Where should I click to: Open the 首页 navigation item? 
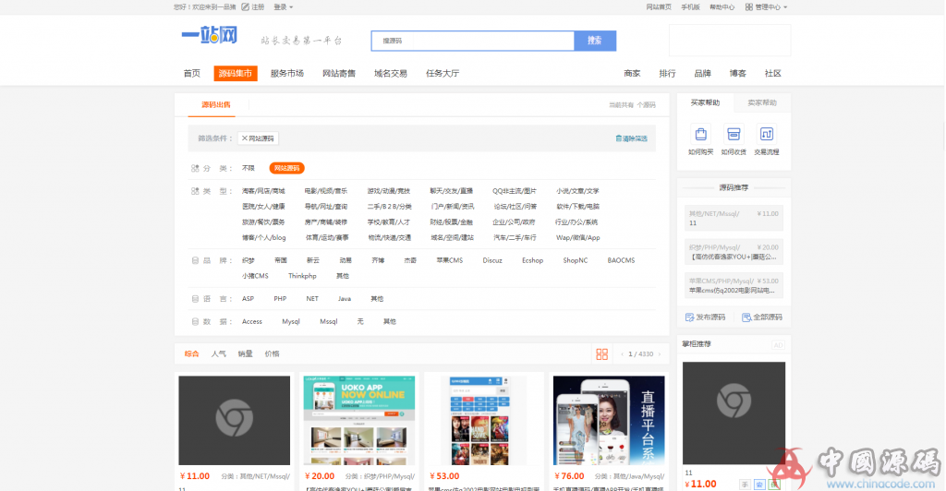point(192,74)
